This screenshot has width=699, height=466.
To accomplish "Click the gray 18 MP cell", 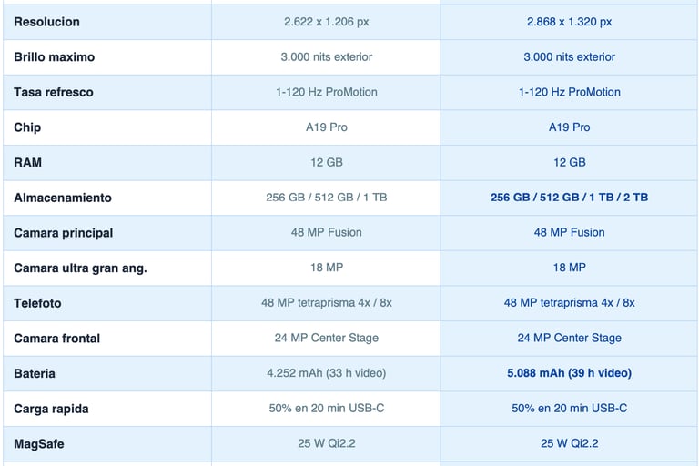I will (x=327, y=268).
